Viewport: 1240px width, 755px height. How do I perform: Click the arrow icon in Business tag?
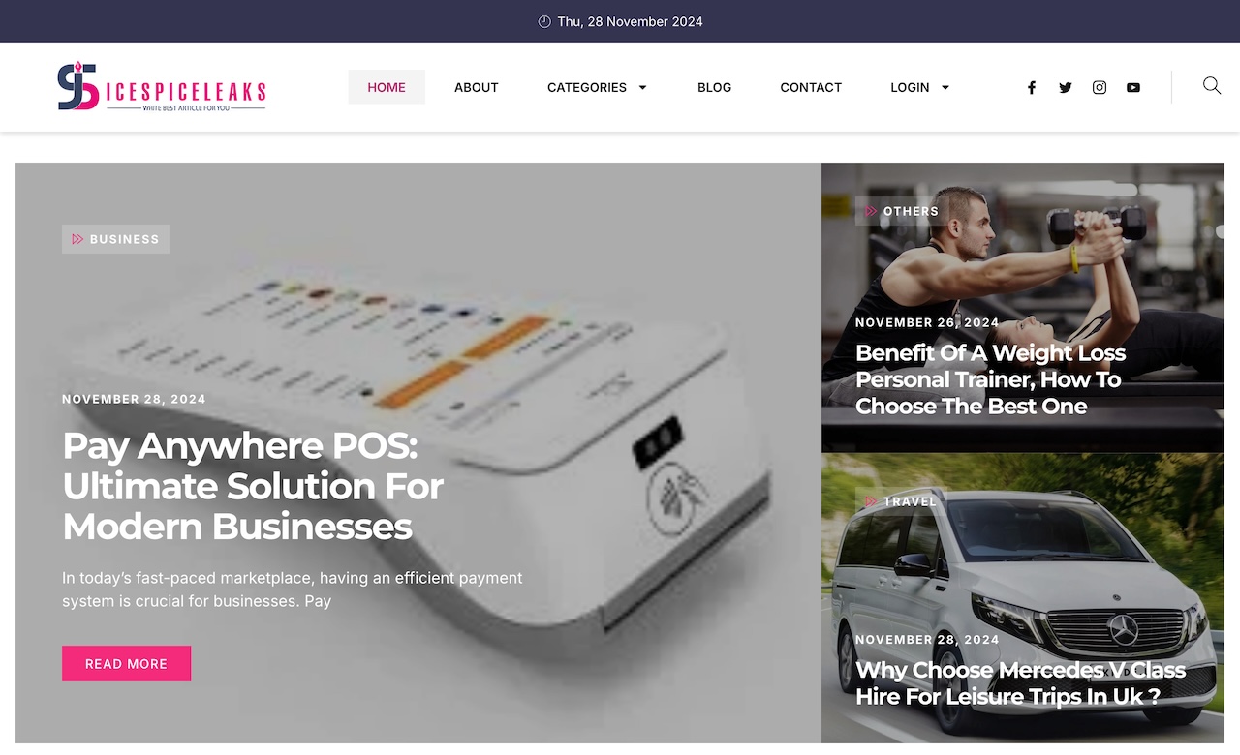click(x=77, y=239)
